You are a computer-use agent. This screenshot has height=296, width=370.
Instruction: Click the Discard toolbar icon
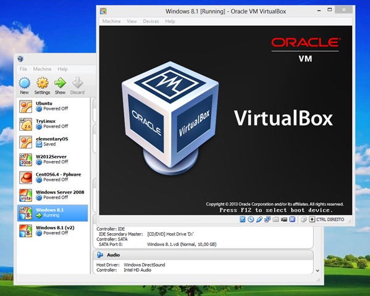point(77,83)
